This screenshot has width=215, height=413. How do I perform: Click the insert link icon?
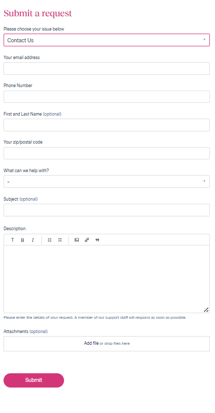[87, 240]
